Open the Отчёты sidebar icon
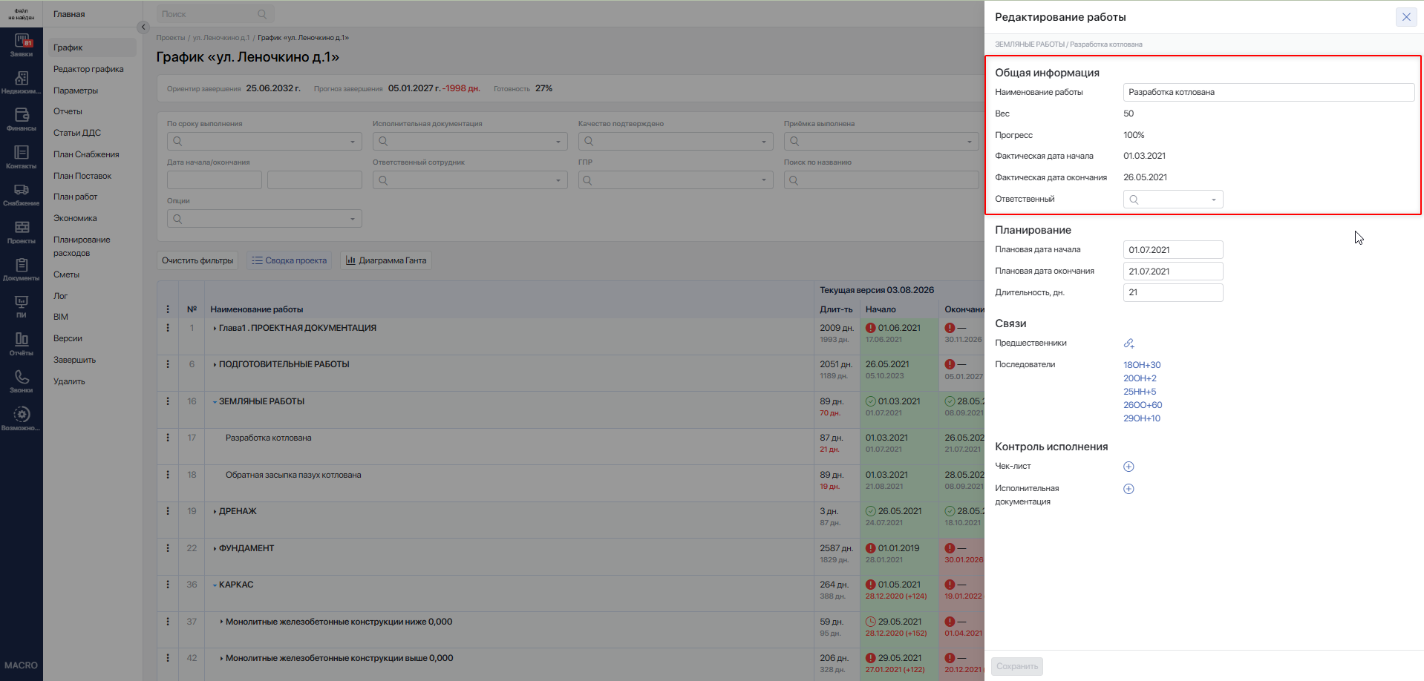Image resolution: width=1424 pixels, height=681 pixels. coord(22,343)
